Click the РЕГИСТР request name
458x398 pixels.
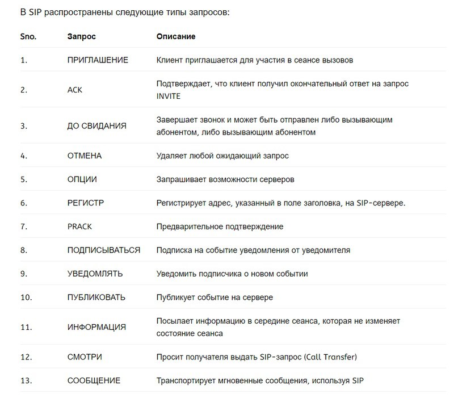pyautogui.click(x=86, y=203)
